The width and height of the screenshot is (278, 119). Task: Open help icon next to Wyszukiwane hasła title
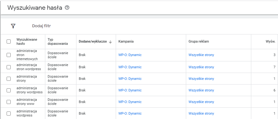[67, 8]
